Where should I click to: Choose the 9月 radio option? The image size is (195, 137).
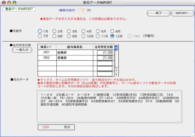[x=69, y=36]
